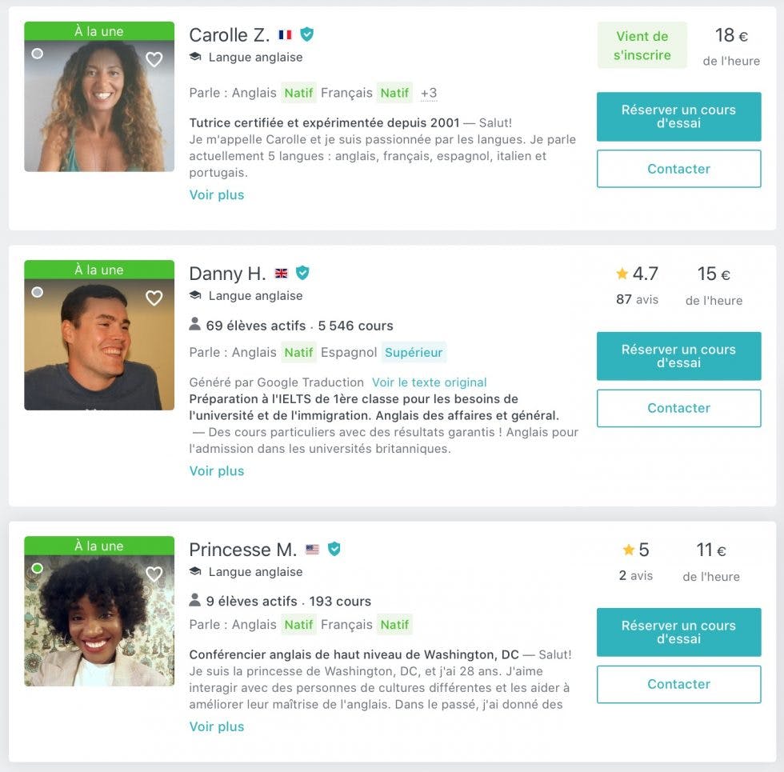Expand Danny H.'s bio via Voir plus

[217, 470]
